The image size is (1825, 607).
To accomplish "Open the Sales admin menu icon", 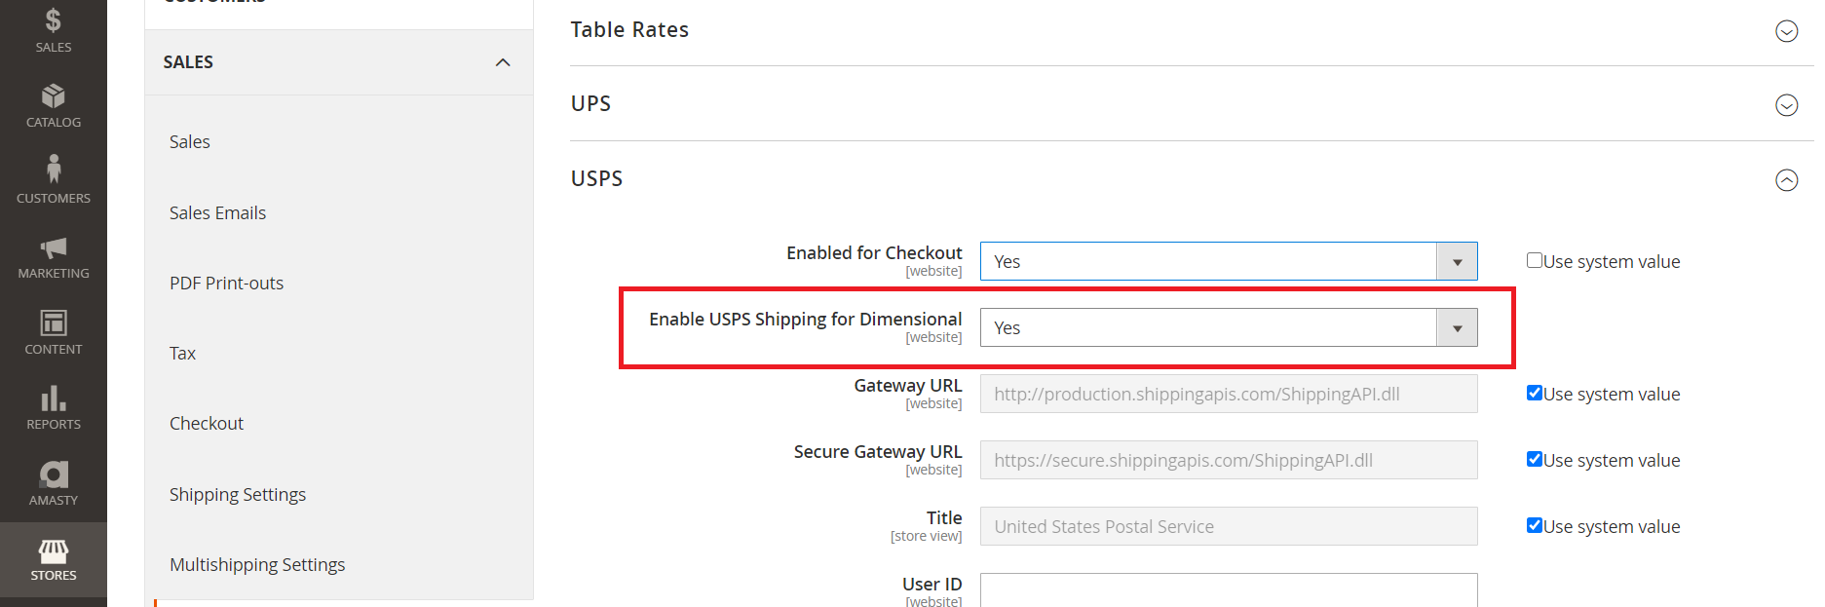I will [x=54, y=21].
